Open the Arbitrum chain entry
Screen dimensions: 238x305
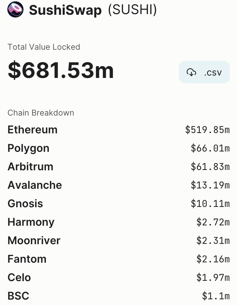[31, 167]
